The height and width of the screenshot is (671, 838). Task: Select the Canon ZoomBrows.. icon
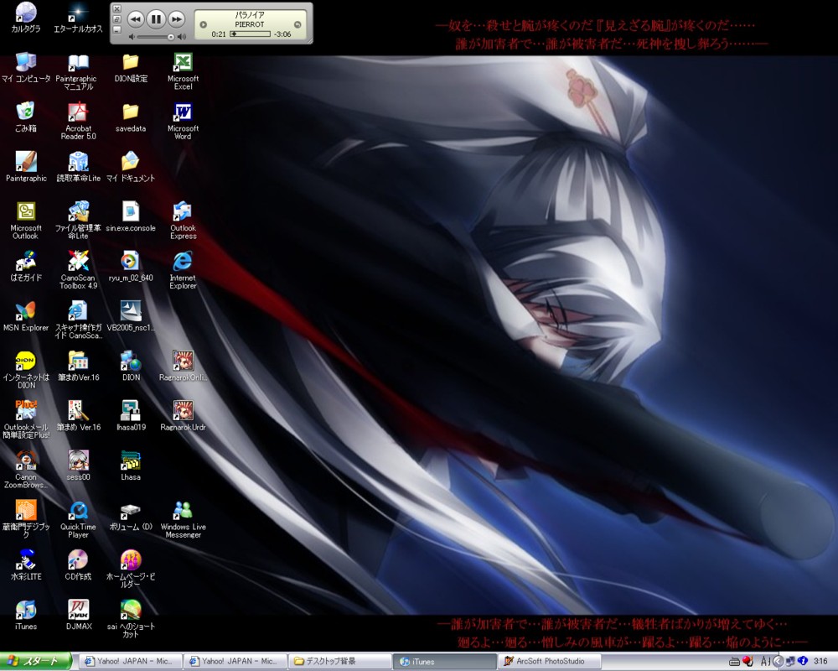(26, 469)
